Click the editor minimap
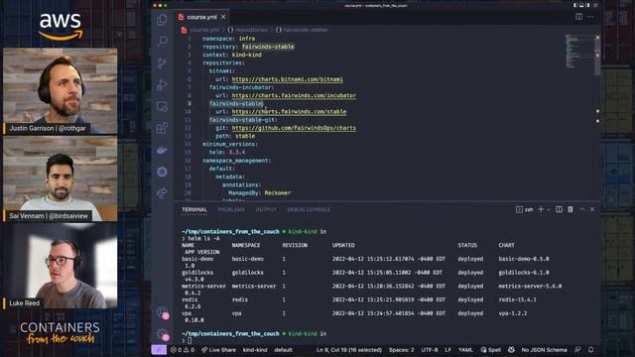 coord(579,52)
